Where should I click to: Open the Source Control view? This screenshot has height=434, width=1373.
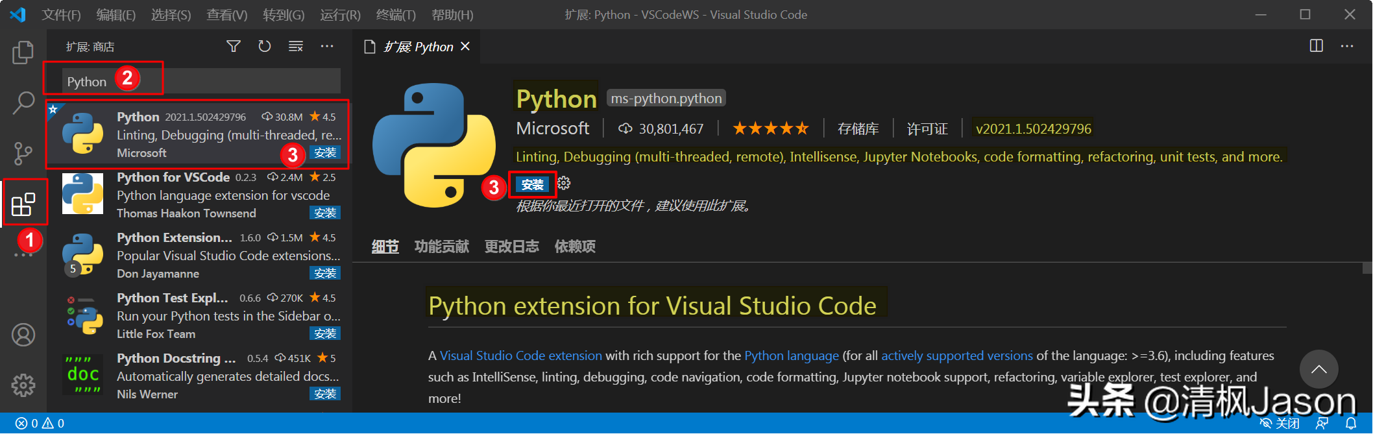23,153
